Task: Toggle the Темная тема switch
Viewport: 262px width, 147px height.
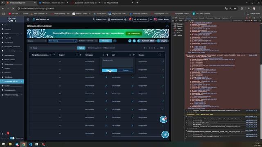Action: (x=12, y=138)
